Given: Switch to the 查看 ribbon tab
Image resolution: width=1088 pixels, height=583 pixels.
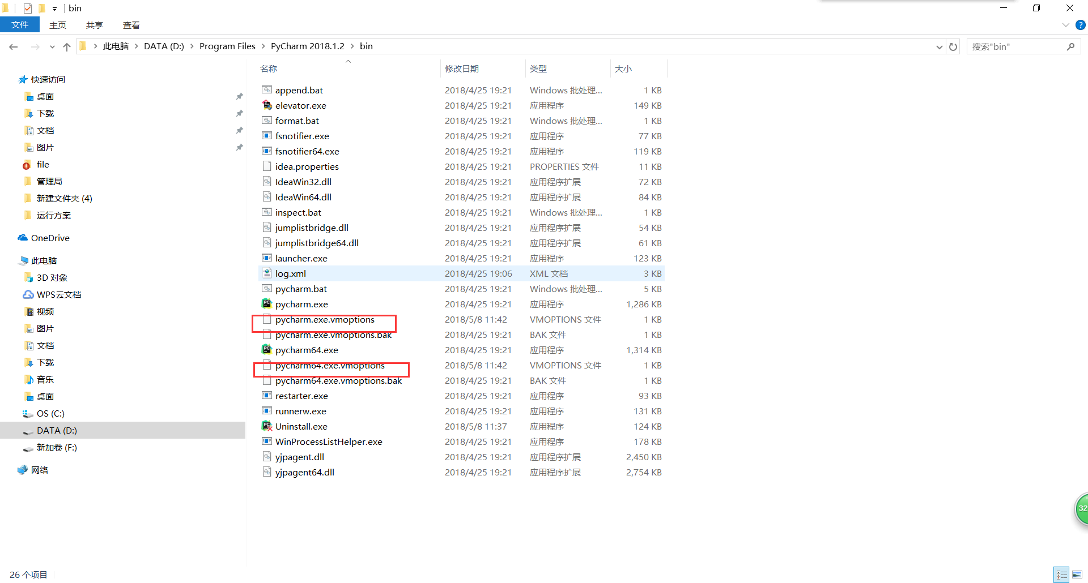Looking at the screenshot, I should 131,25.
